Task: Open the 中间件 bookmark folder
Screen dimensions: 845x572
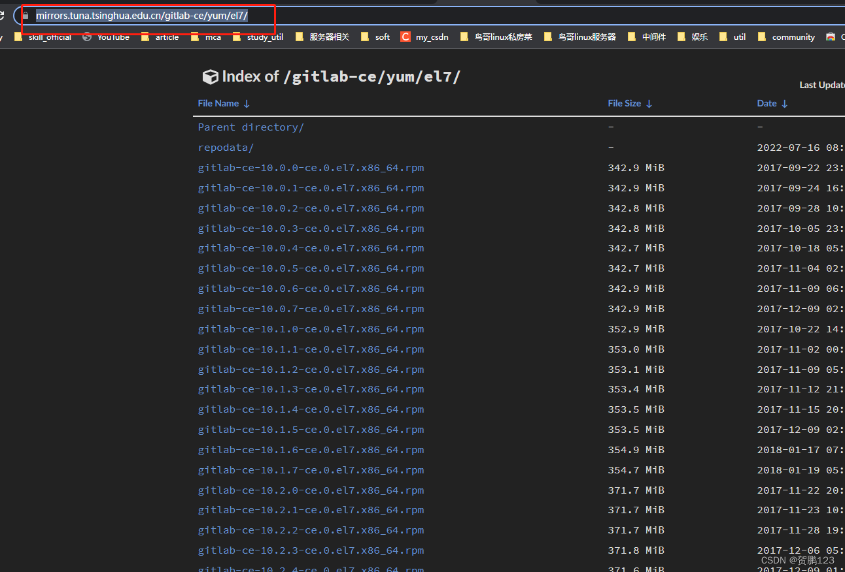Action: [646, 37]
